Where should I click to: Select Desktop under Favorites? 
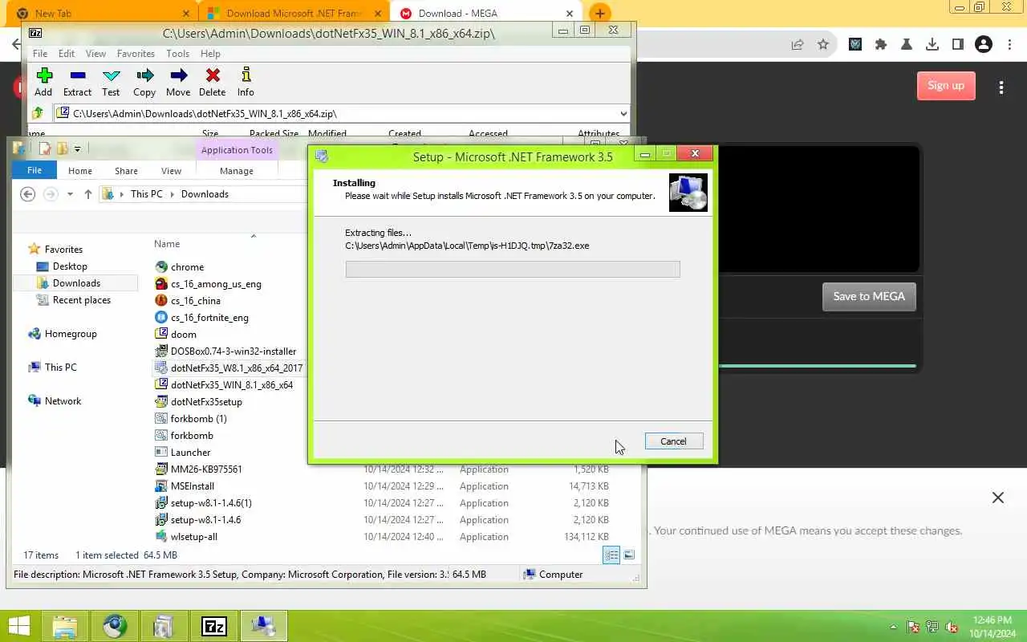[70, 266]
